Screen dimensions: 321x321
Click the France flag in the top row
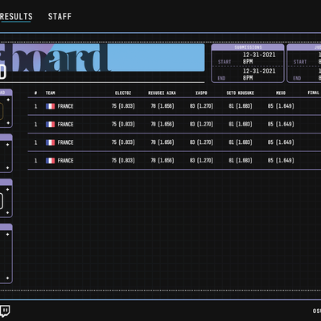[x=50, y=106]
